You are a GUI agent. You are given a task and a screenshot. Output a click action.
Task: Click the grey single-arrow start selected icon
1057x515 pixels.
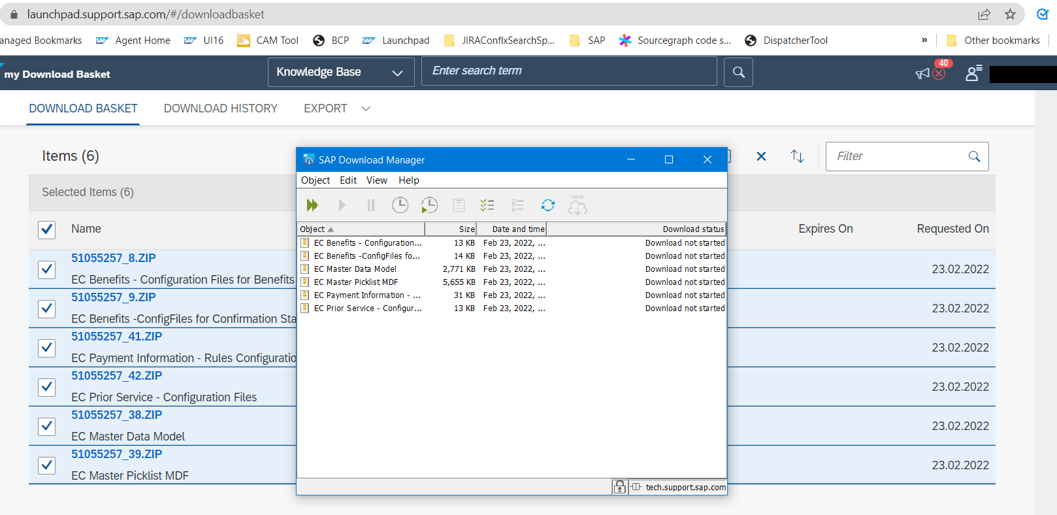(x=342, y=205)
